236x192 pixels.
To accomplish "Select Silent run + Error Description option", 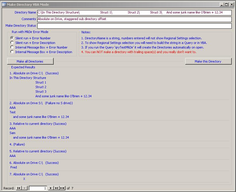I will click(x=12, y=42).
